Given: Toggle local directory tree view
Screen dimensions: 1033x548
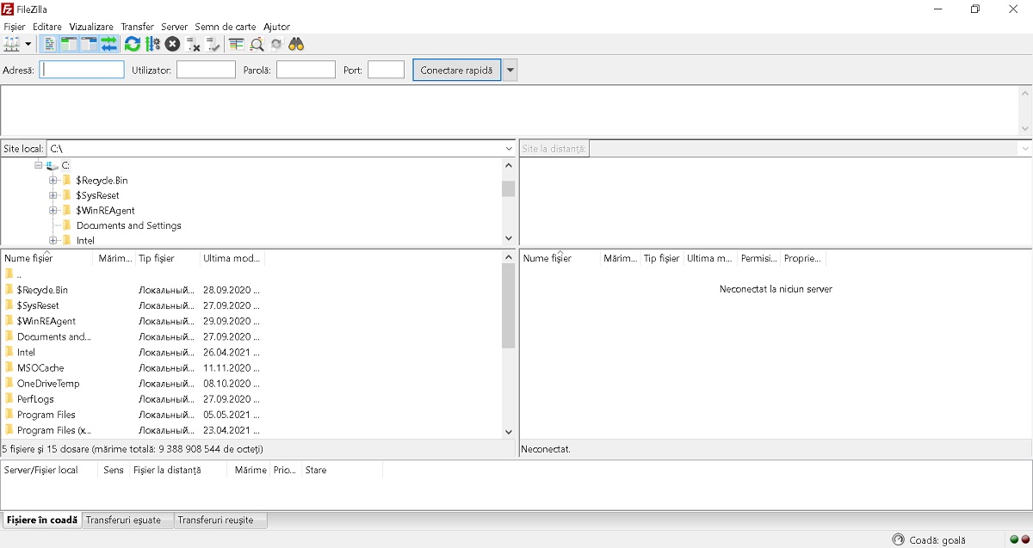Looking at the screenshot, I should click(69, 44).
